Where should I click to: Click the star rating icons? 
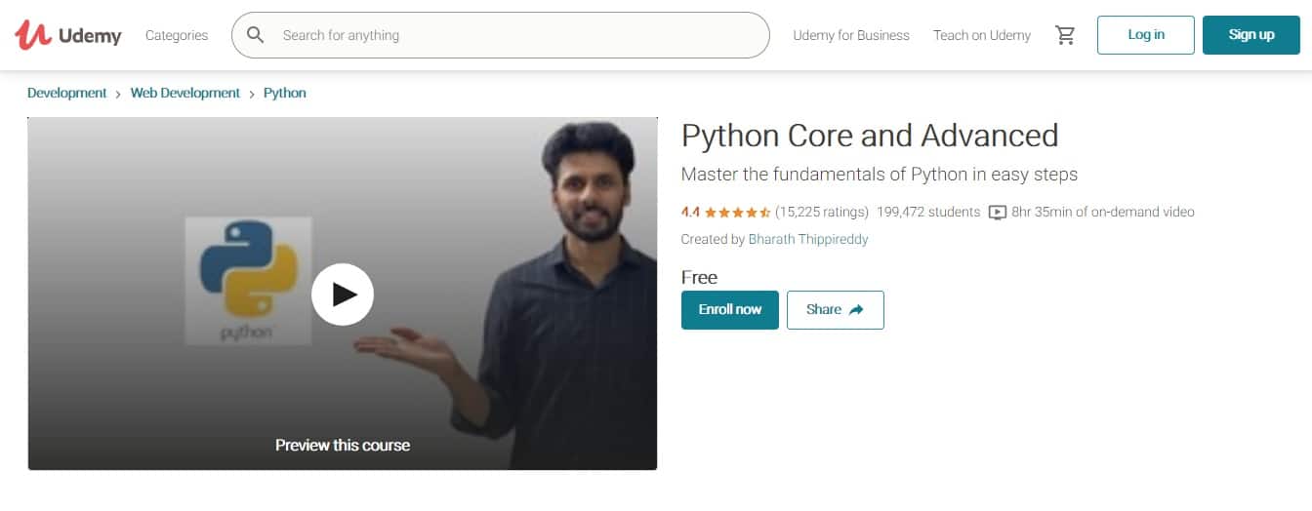(737, 213)
